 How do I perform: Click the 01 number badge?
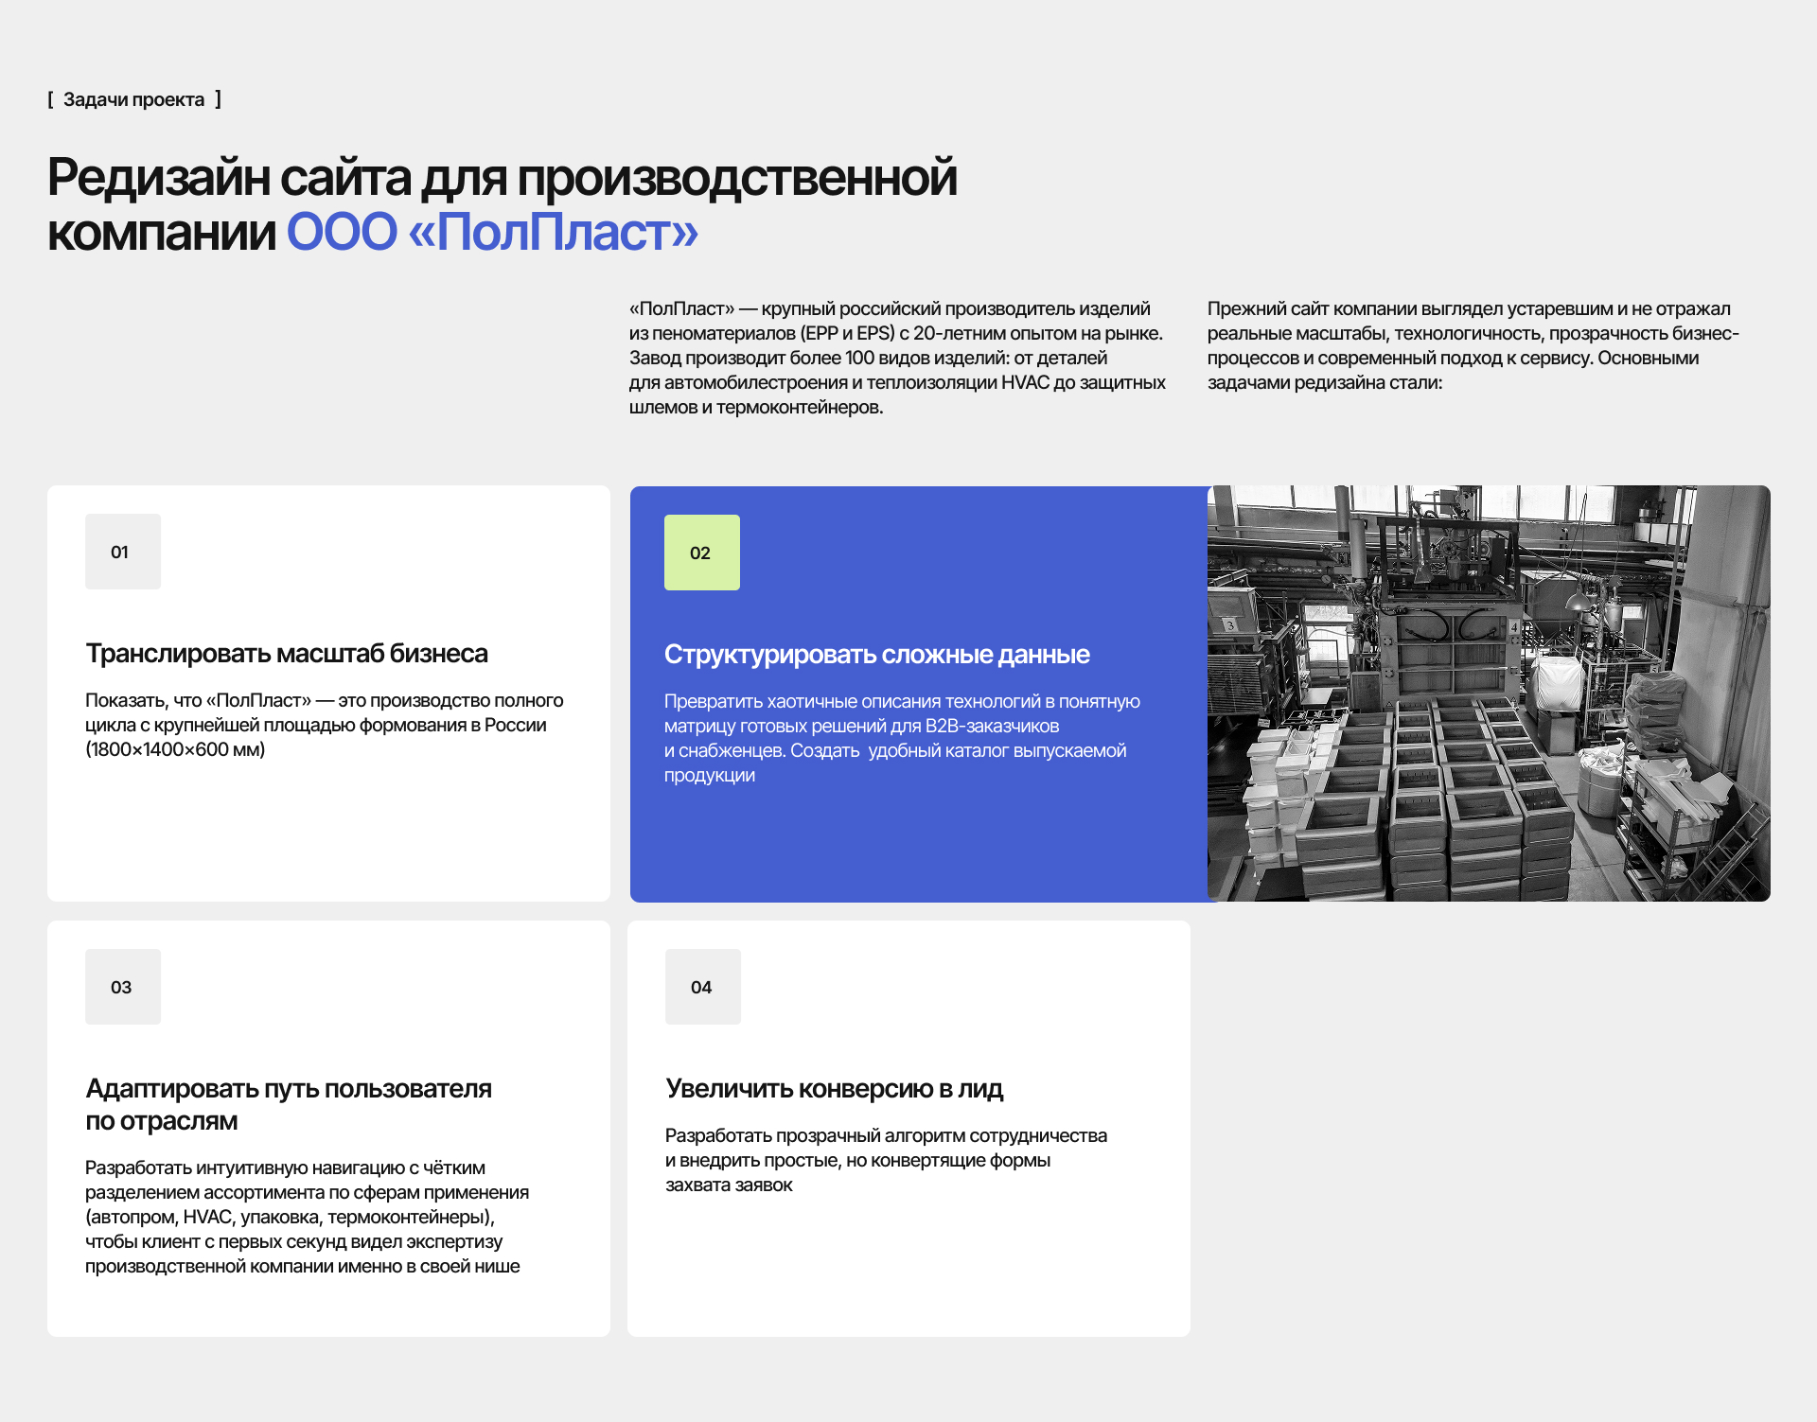coord(123,552)
